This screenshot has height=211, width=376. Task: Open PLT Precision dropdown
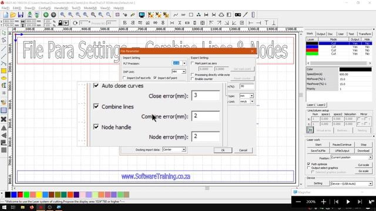[x=184, y=63]
